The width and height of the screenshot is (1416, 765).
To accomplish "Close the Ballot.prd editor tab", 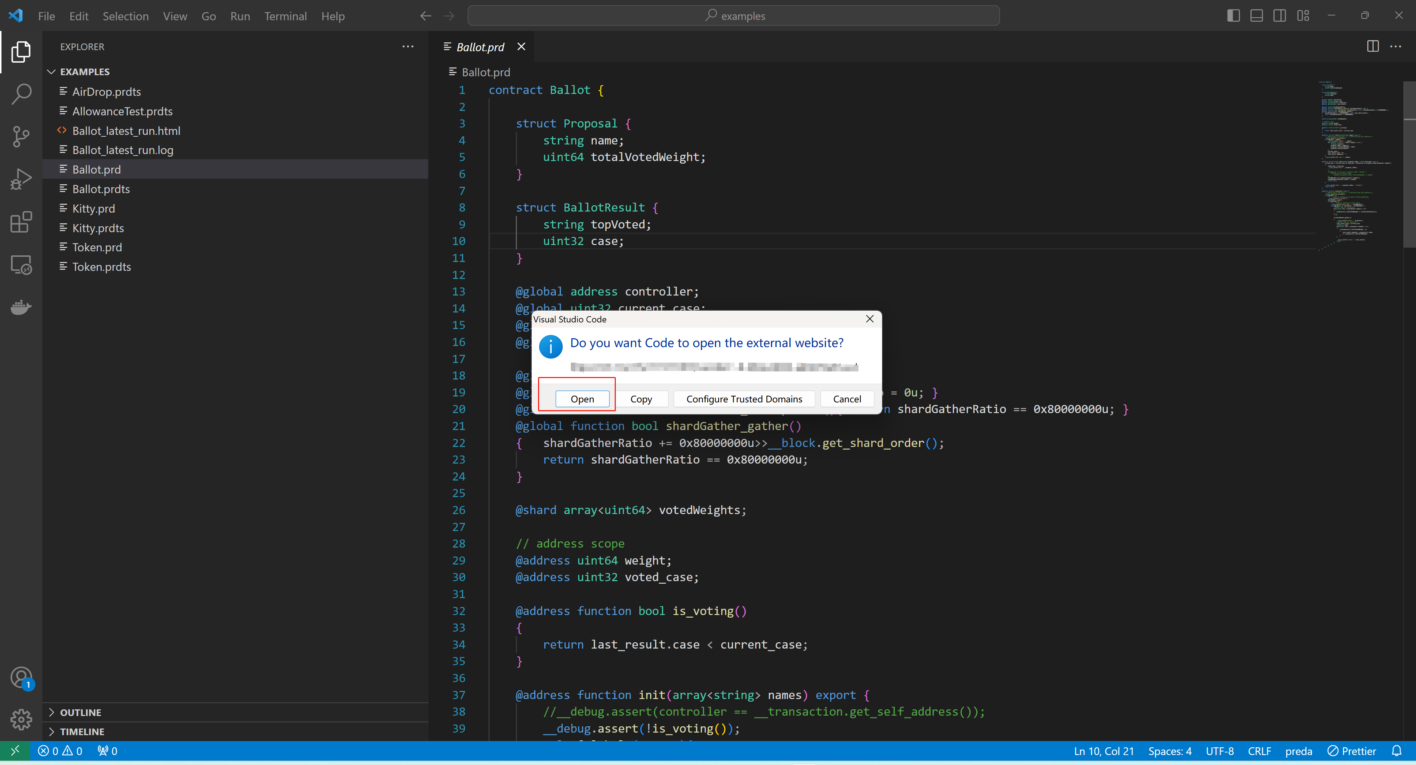I will (x=521, y=47).
